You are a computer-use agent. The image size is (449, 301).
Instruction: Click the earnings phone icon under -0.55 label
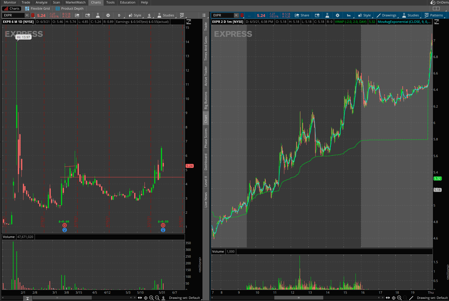pos(163,225)
